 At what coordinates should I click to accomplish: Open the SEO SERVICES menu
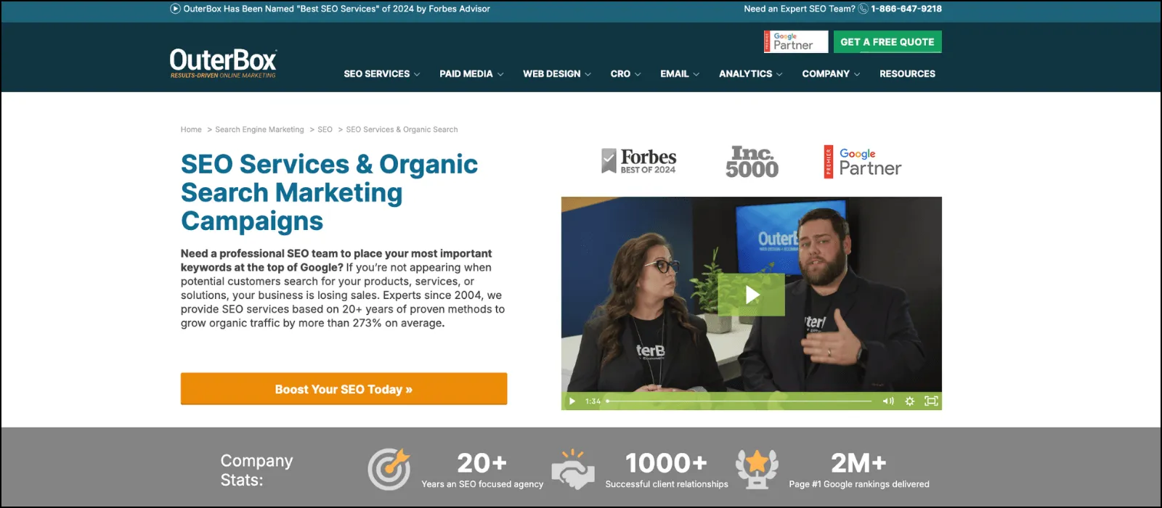coord(377,74)
